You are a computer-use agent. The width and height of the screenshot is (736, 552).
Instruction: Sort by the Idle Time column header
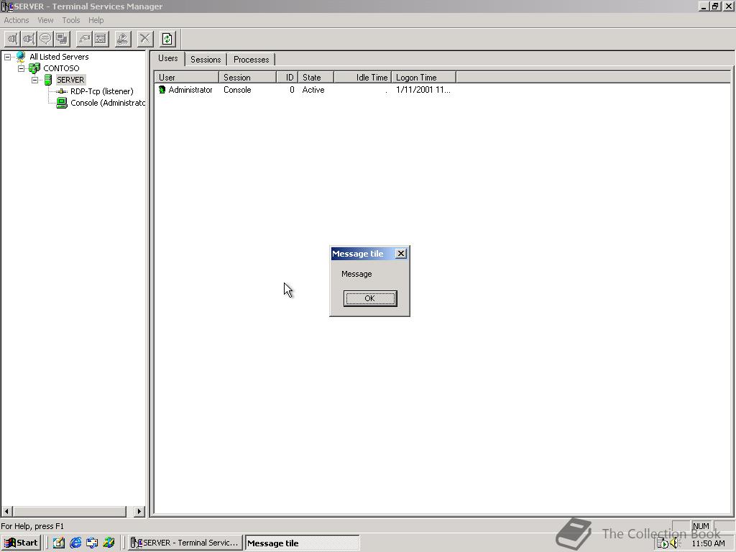click(362, 78)
